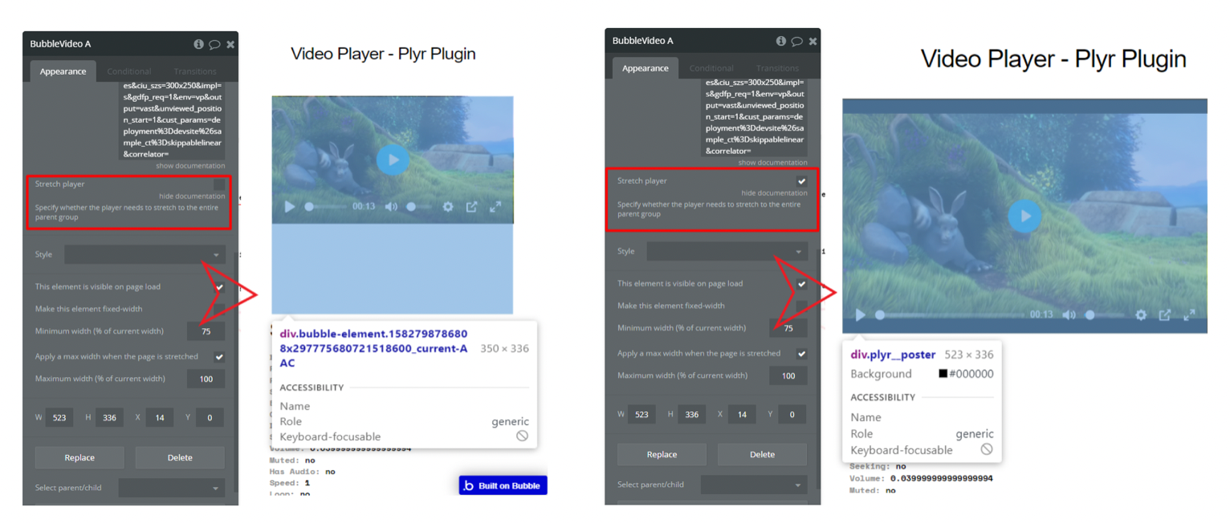The width and height of the screenshot is (1230, 523).
Task: Click the H field showing 336 in left panel
Action: coord(109,418)
